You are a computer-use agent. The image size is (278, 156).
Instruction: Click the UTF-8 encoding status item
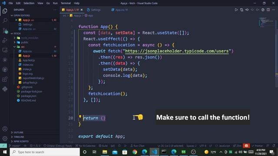pyautogui.click(x=203, y=146)
